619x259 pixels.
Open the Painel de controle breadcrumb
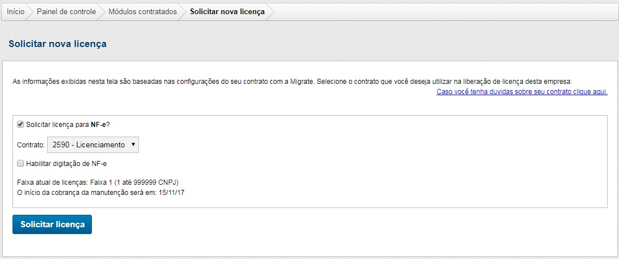coord(66,11)
